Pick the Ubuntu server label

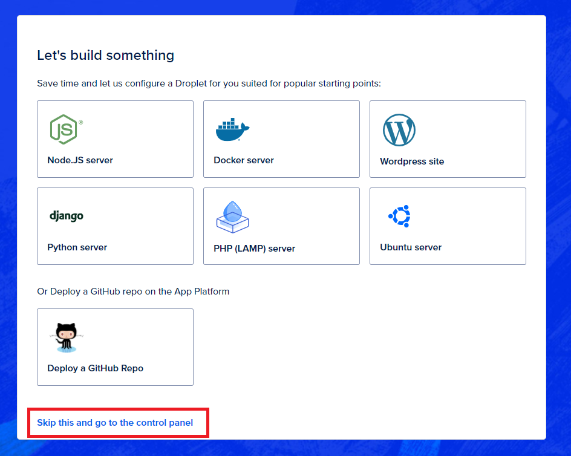pyautogui.click(x=411, y=247)
